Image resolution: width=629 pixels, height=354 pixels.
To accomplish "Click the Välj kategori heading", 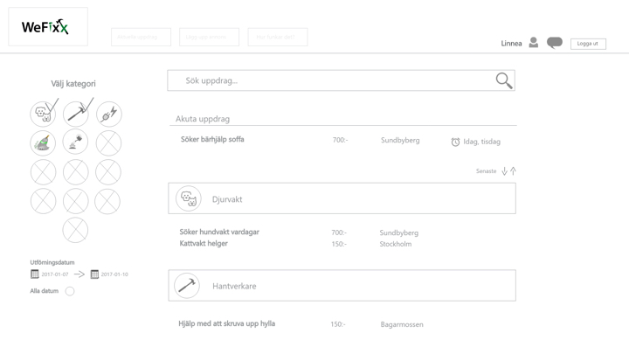I will pos(73,84).
